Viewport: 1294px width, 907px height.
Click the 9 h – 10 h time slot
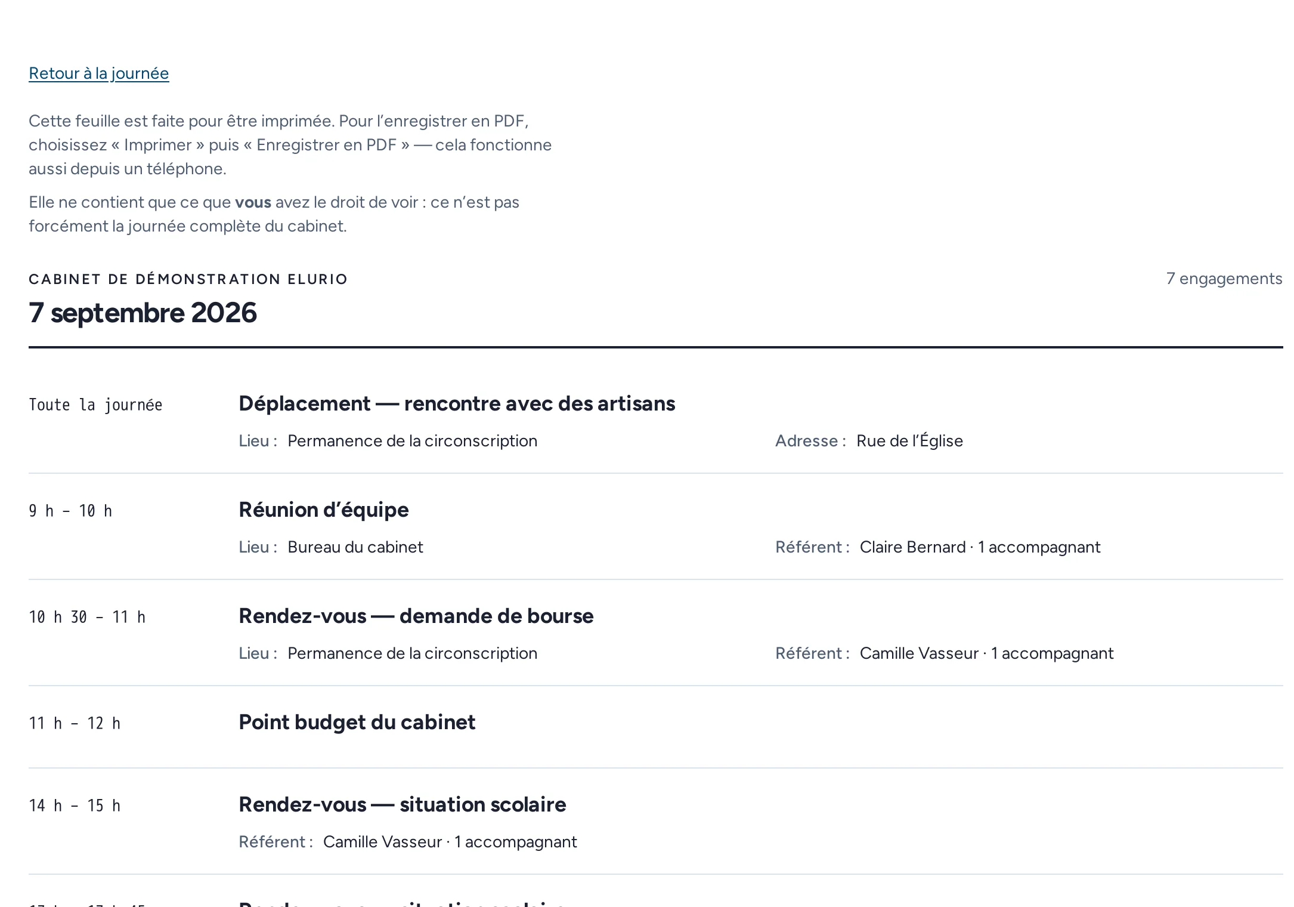(70, 511)
